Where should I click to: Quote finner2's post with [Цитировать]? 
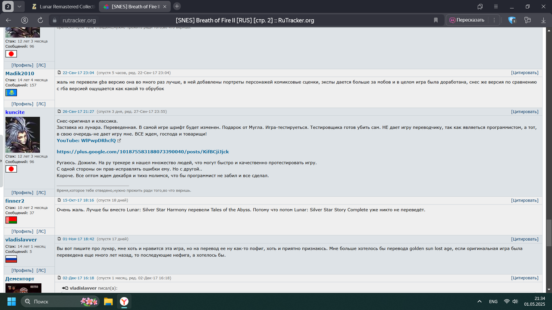click(x=525, y=200)
